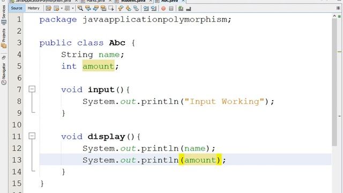
Task: Click class name 'Abc'
Action: (x=117, y=43)
